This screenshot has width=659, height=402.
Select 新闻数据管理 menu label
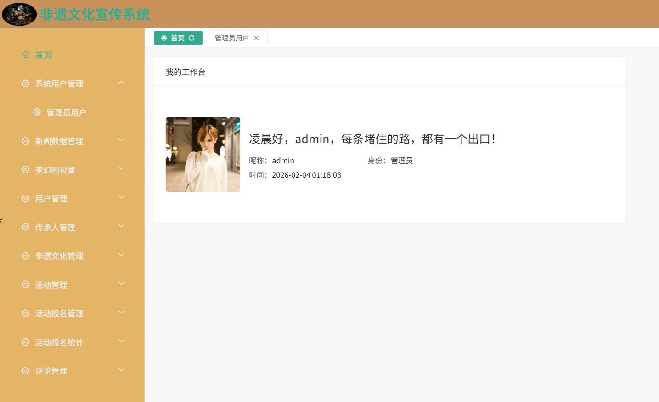(59, 141)
